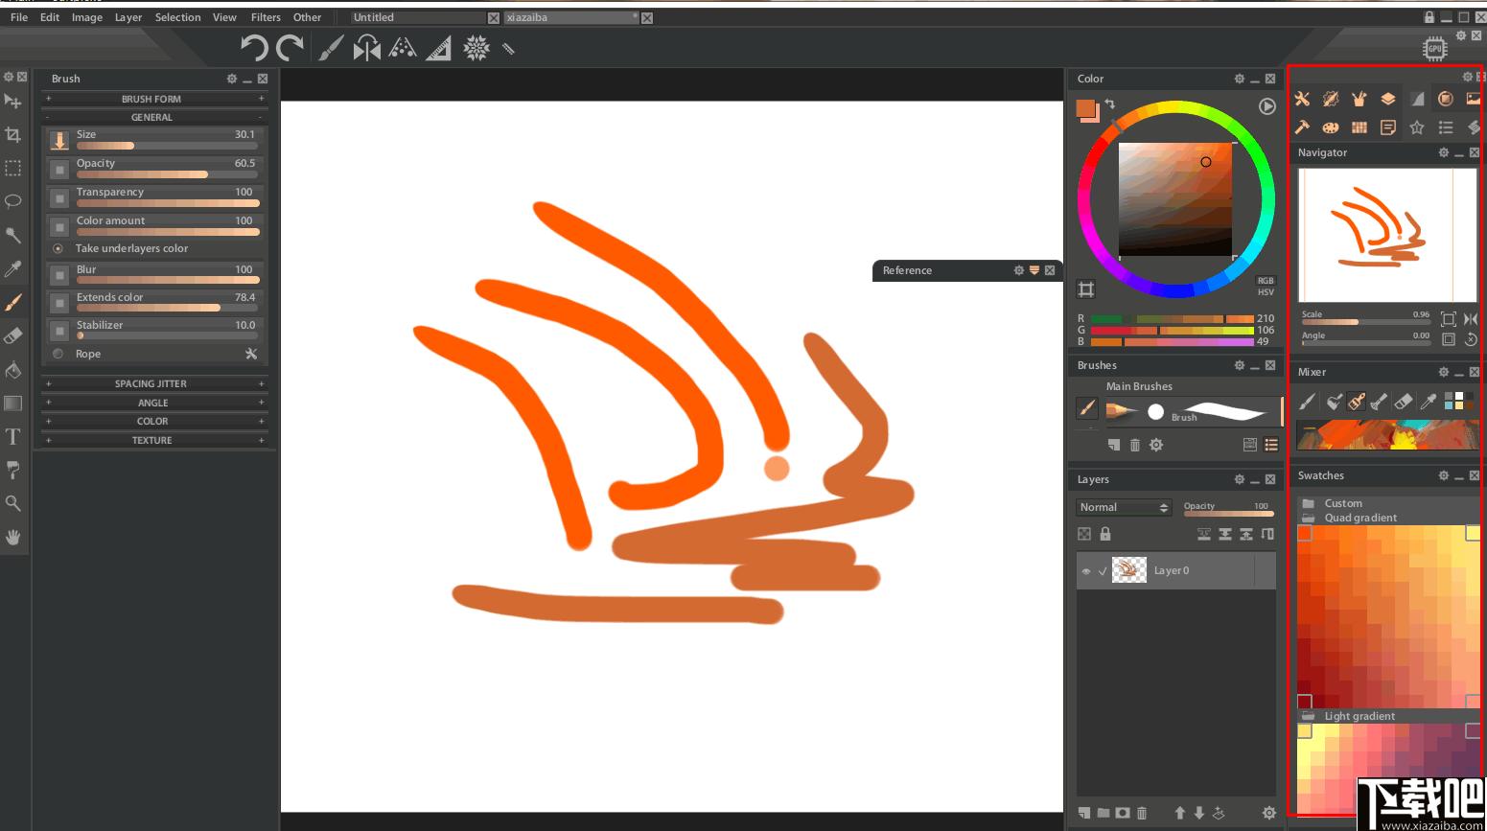This screenshot has width=1487, height=831.
Task: Switch to the Untitled document tab
Action: coord(419,17)
